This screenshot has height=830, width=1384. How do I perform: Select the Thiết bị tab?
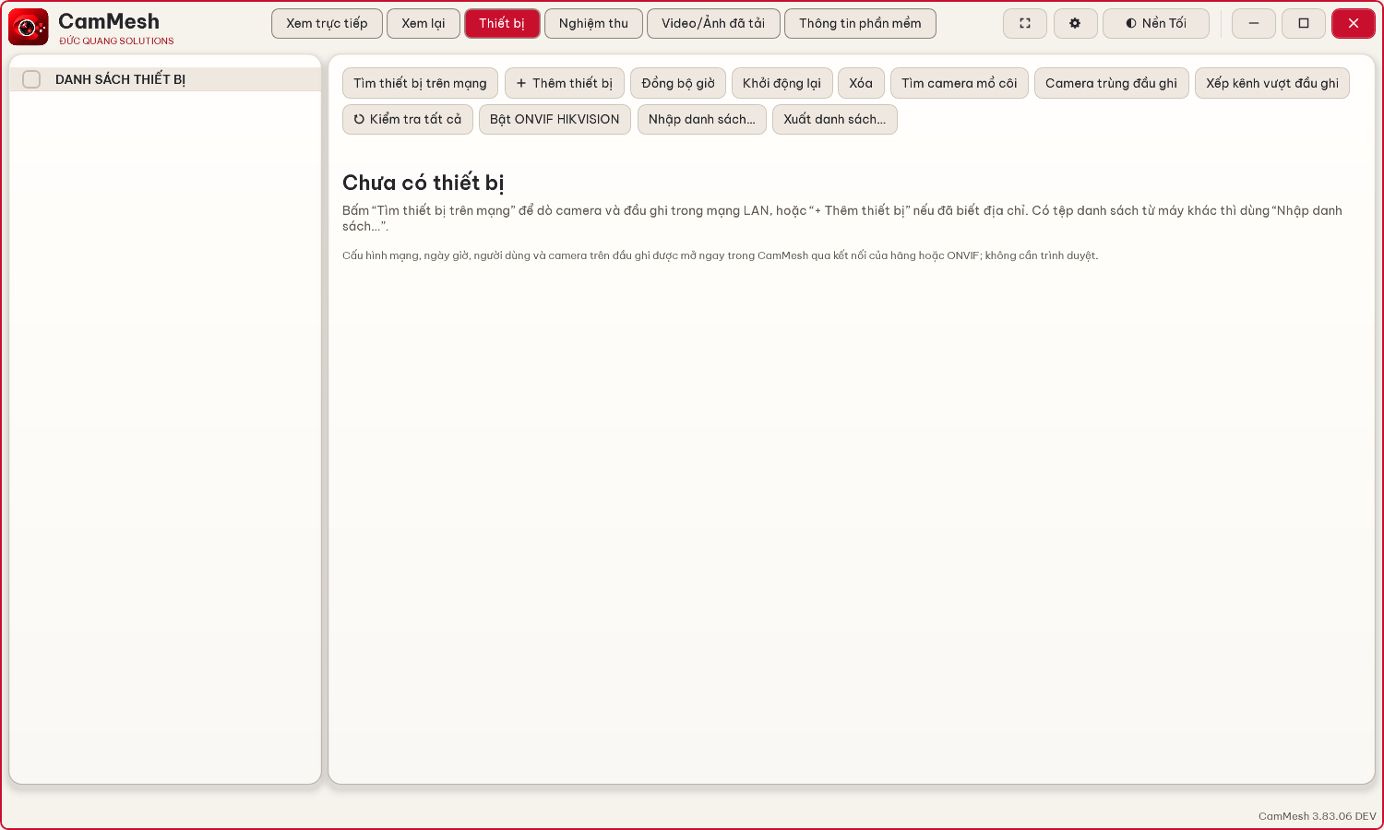pyautogui.click(x=502, y=23)
